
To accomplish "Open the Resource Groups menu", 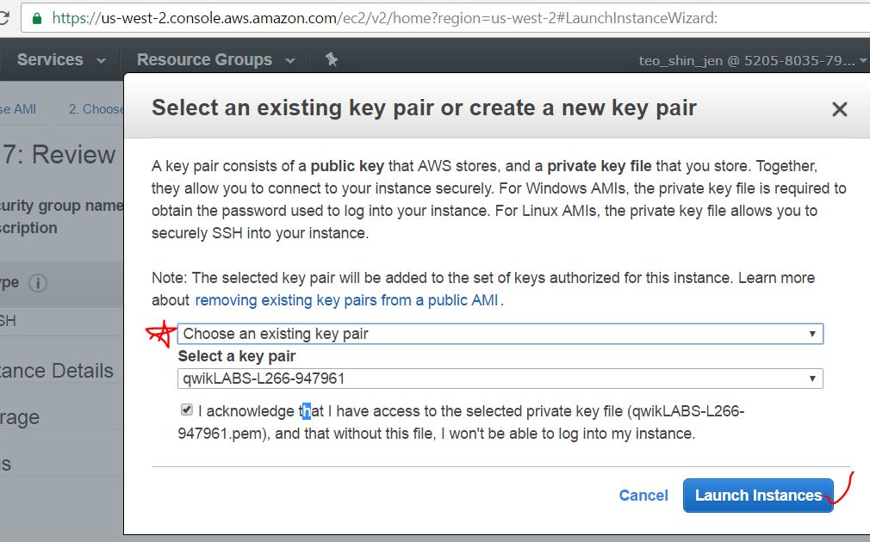I will [204, 59].
